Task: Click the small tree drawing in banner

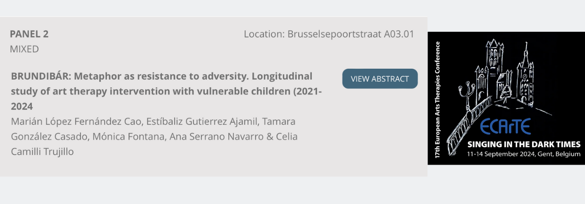Action: (506, 93)
